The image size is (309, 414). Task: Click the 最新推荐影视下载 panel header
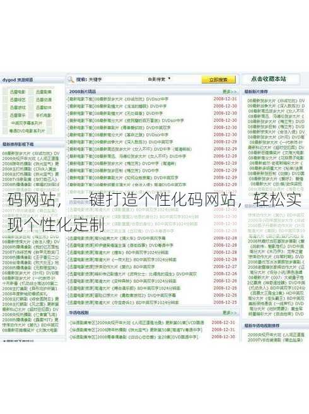click(x=18, y=145)
